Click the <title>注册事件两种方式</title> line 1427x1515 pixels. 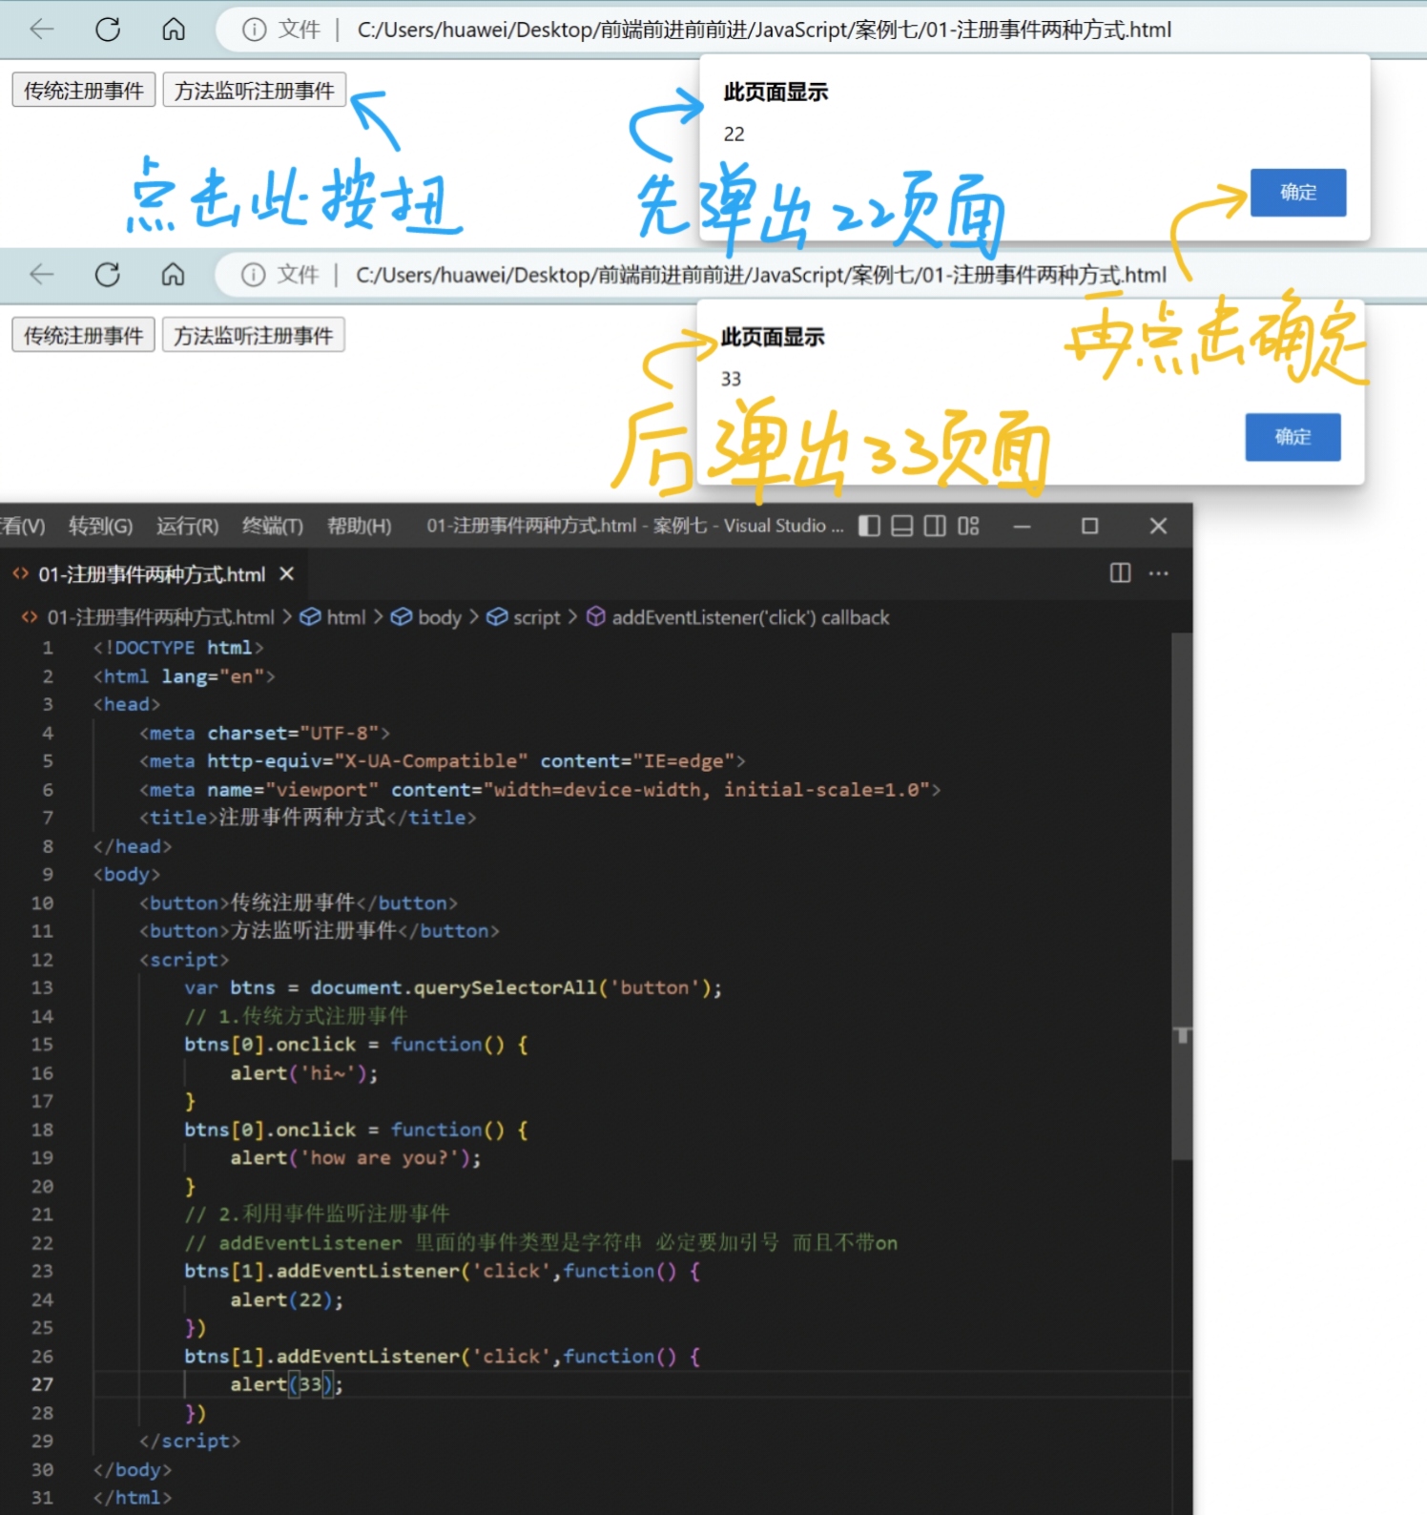[x=308, y=818]
